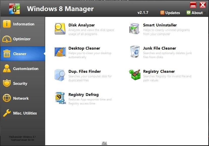Click the green About info icon
This screenshot has height=146, width=209.
[x=189, y=13]
